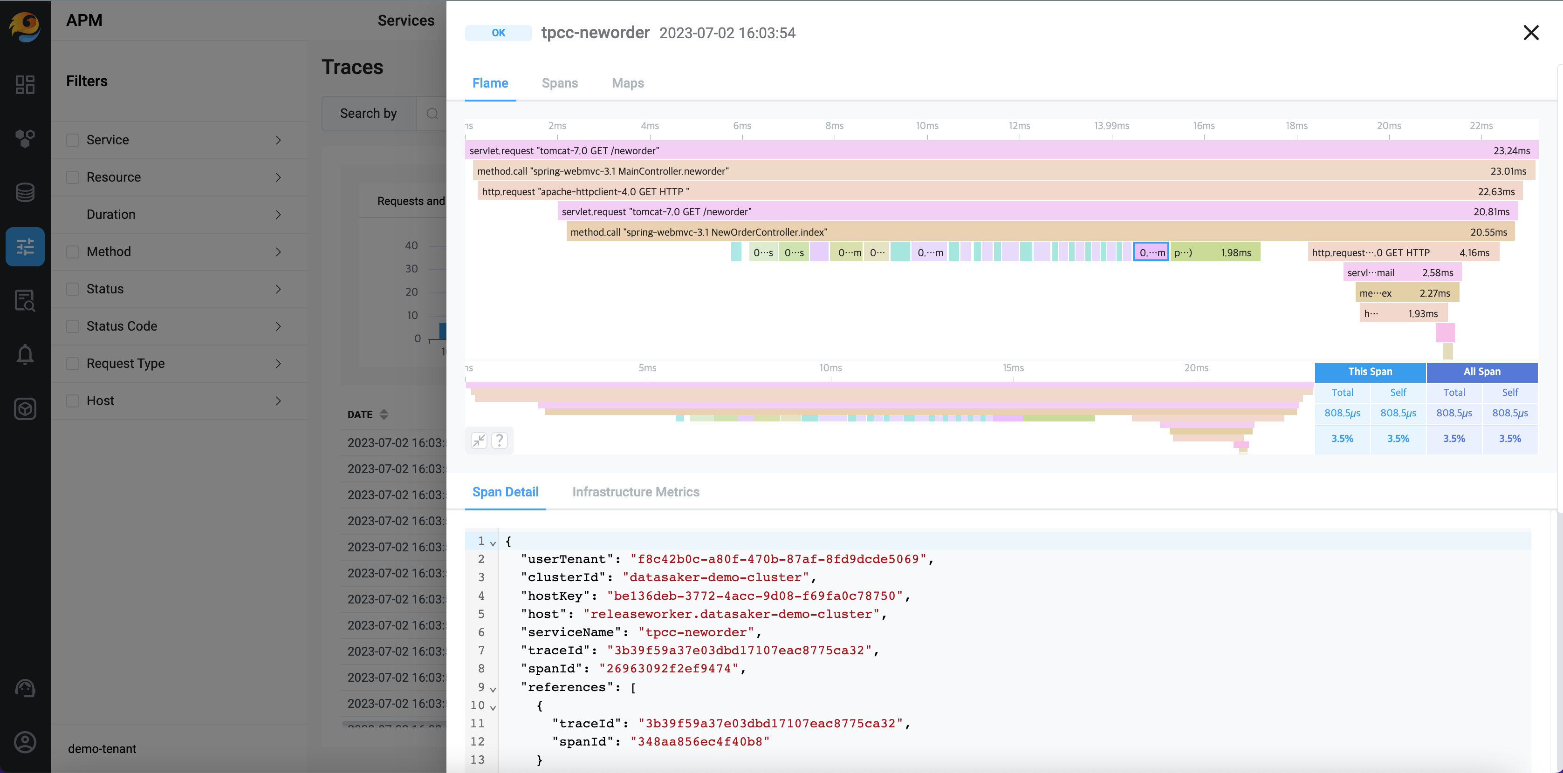Expand the Method filter chevron

tap(279, 251)
